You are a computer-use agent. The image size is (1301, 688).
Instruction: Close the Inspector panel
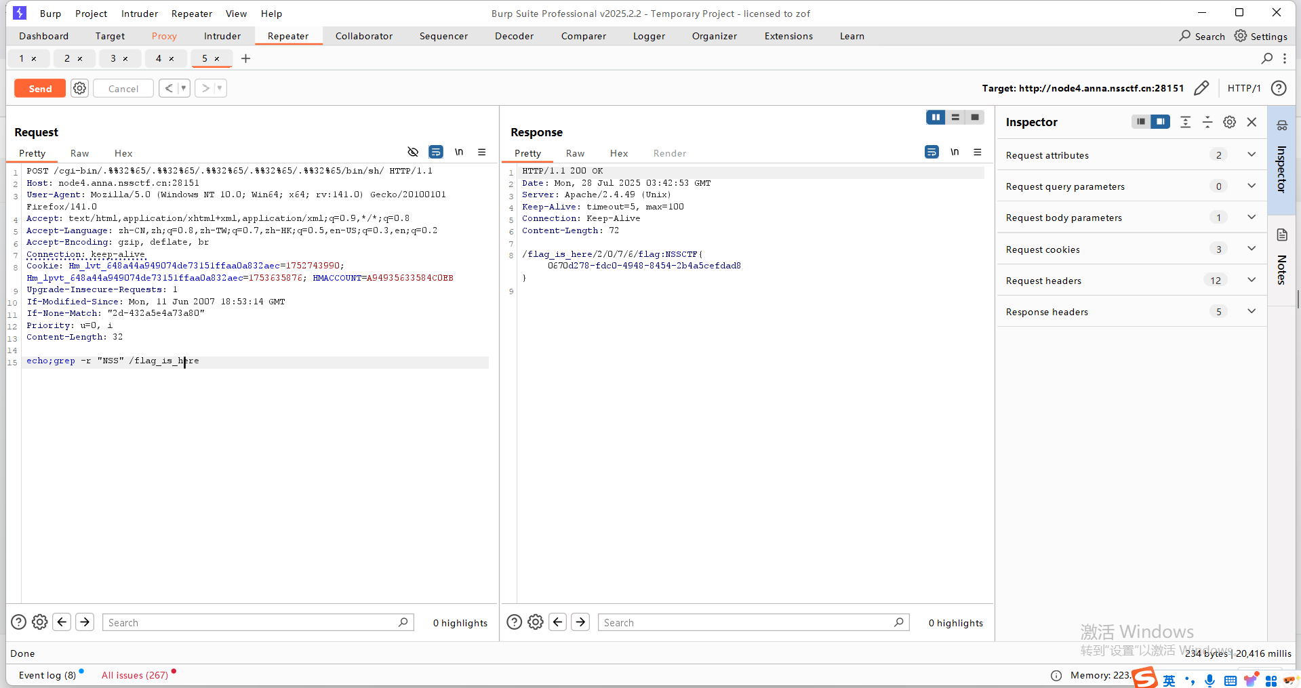pos(1252,122)
